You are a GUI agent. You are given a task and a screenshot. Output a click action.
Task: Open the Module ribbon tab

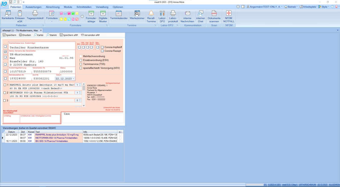click(x=68, y=7)
